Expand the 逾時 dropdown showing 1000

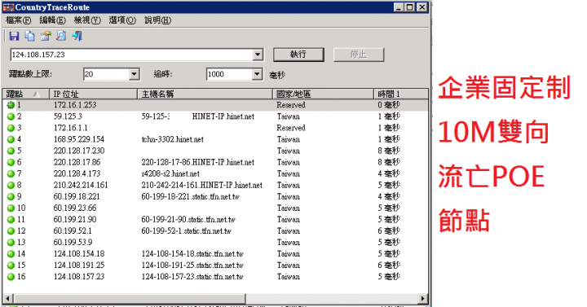257,74
